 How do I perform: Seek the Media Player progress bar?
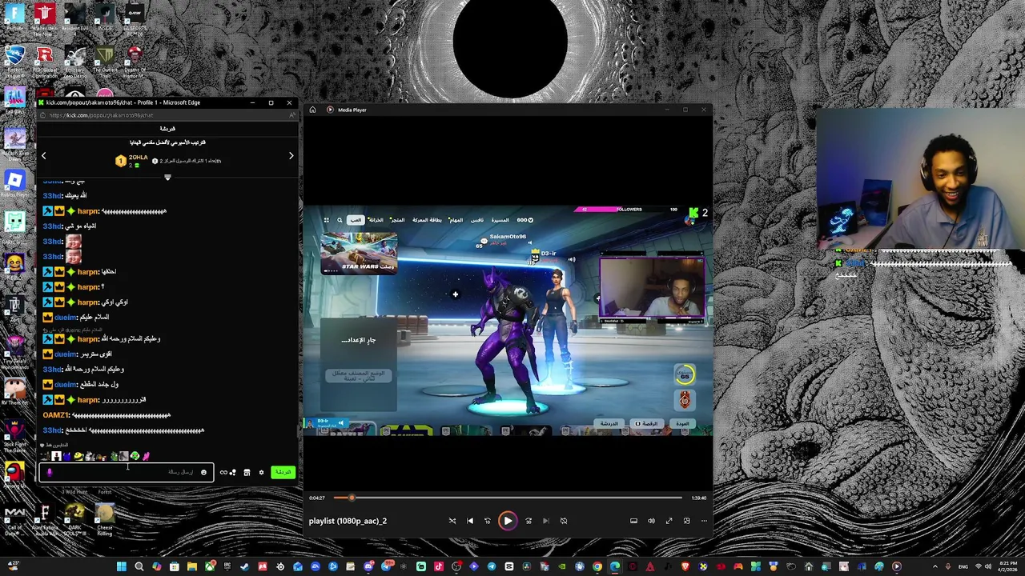point(508,498)
